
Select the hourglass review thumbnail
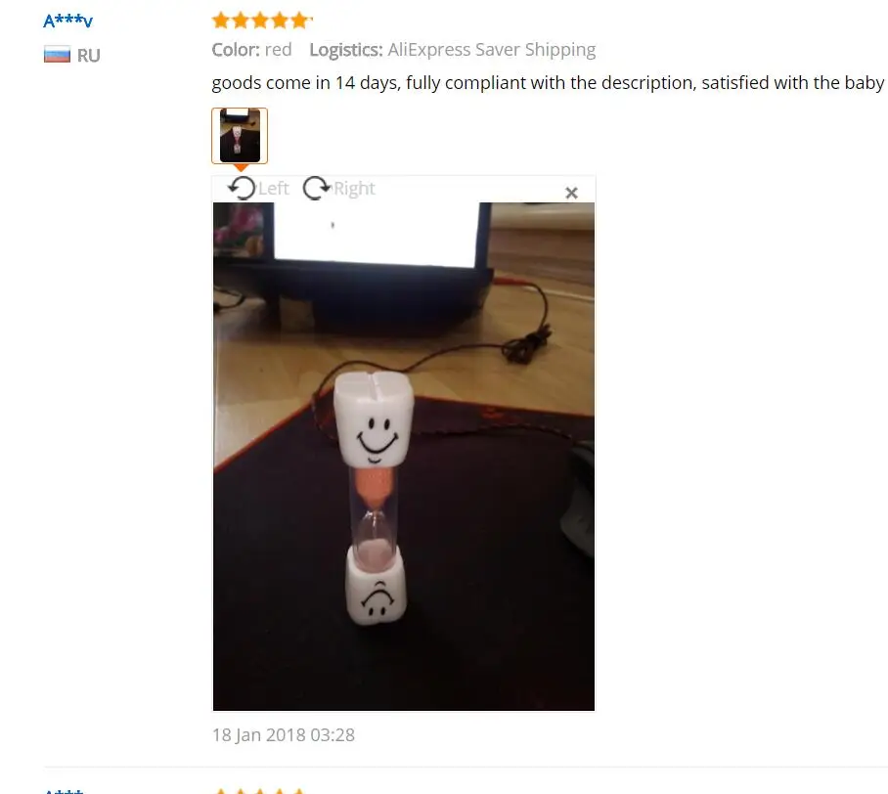[x=240, y=136]
